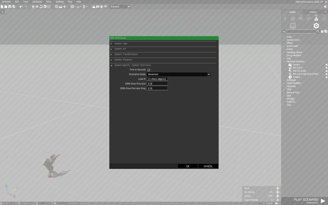This screenshot has height=205, width=328.
Task: Click the 3DEN Draw Precision Drag field
Action: (x=157, y=89)
